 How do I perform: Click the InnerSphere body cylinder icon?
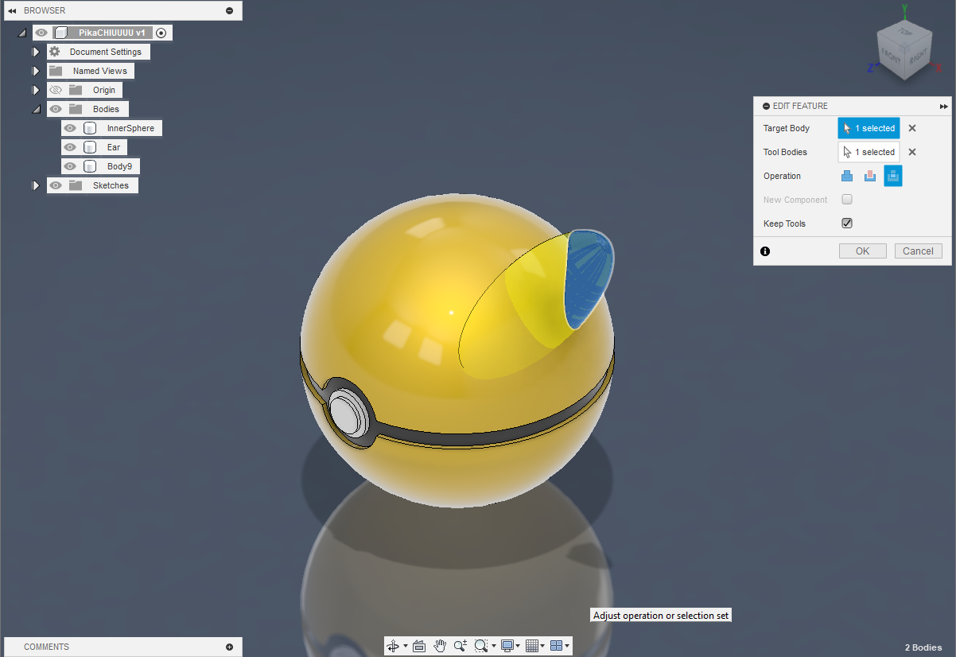[90, 128]
